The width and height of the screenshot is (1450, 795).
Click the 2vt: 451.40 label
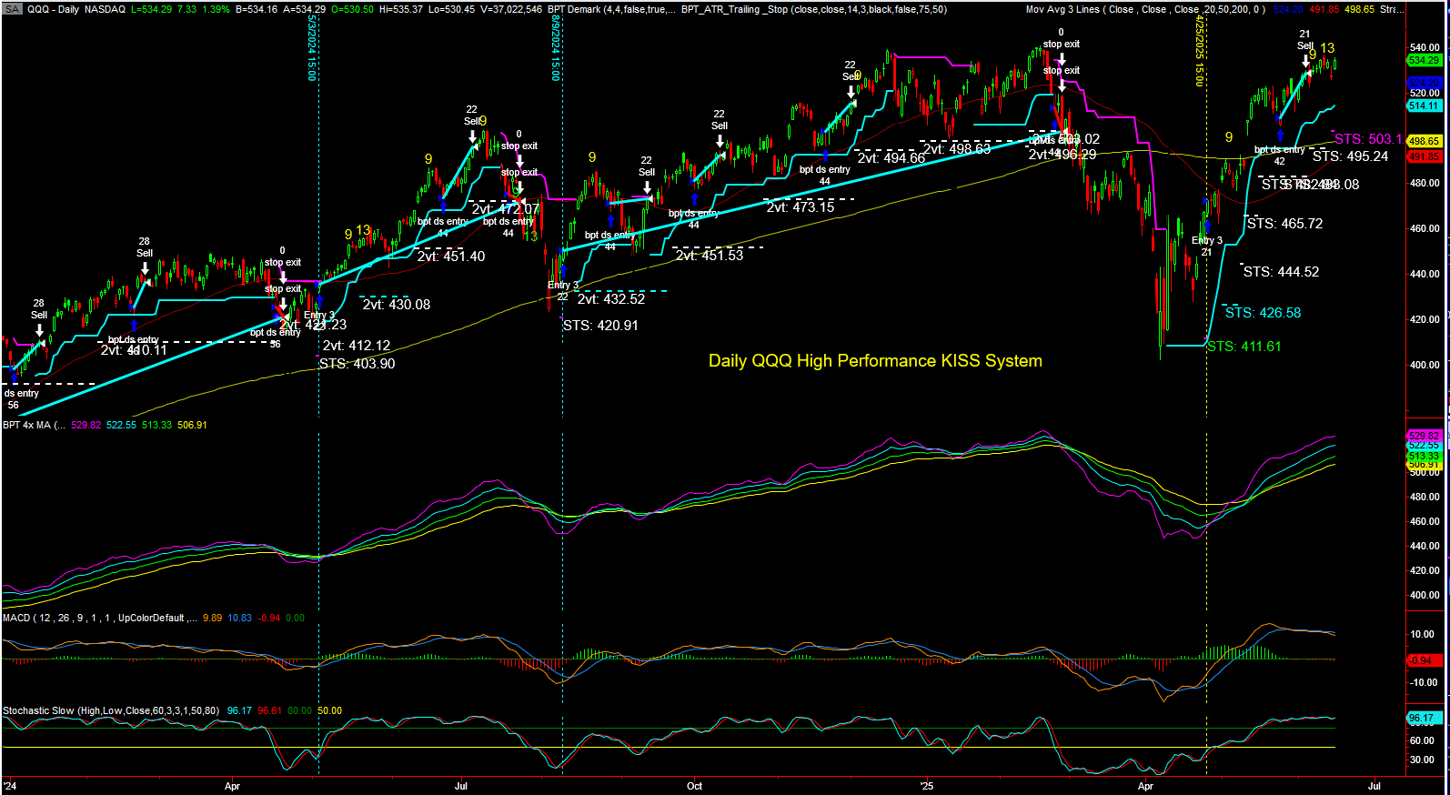451,257
